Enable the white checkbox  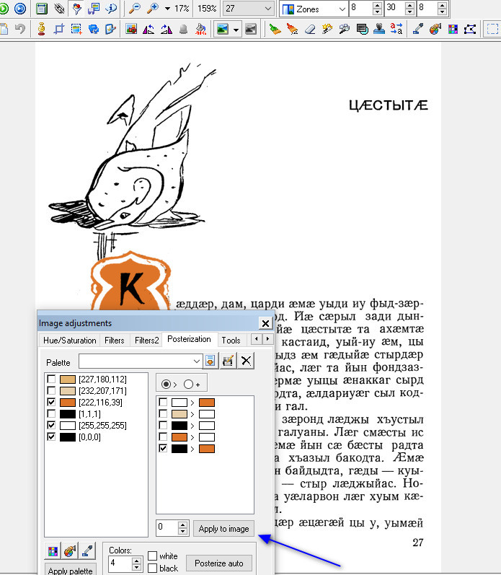tap(152, 556)
